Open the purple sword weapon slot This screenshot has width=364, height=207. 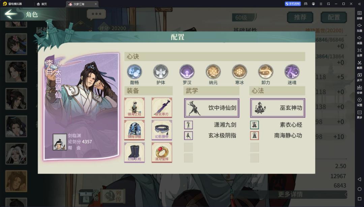click(x=162, y=108)
